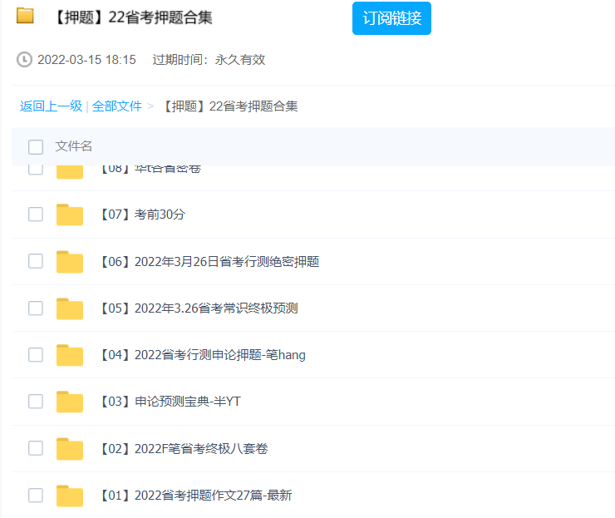Click the header folder icon beside 【押题】22省考押题合集
This screenshot has height=518, width=615.
point(25,16)
